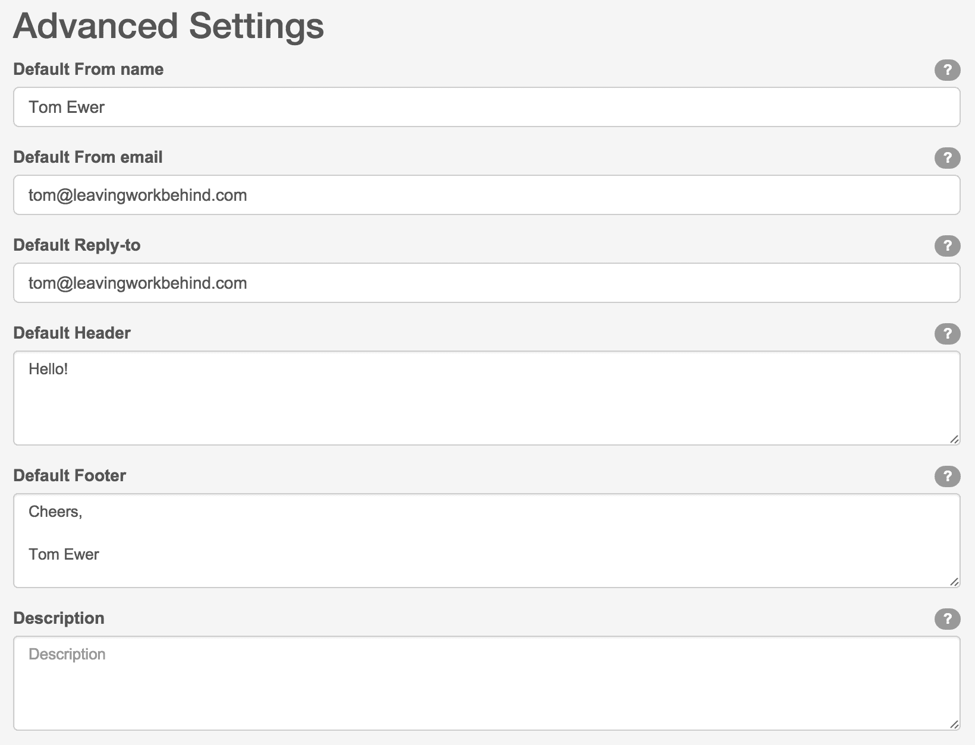Open help for Default Footer
Image resolution: width=975 pixels, height=745 pixels.
click(x=946, y=476)
